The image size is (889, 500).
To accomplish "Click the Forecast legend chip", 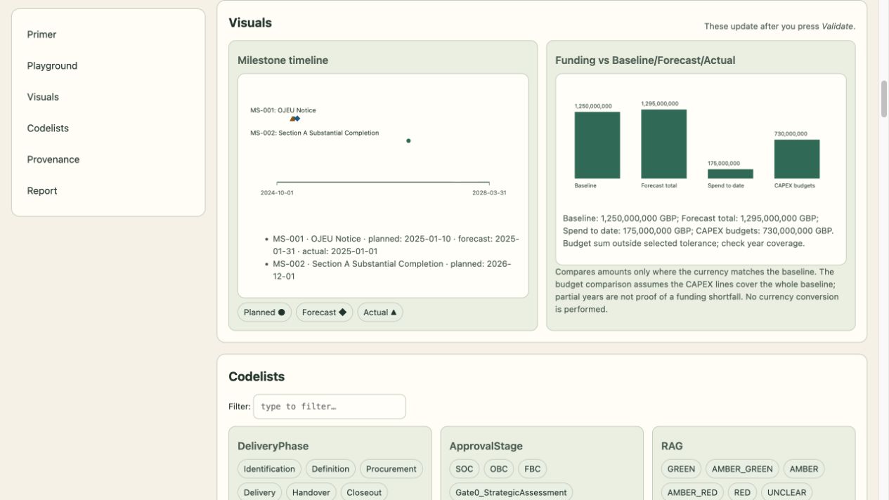I will point(324,312).
